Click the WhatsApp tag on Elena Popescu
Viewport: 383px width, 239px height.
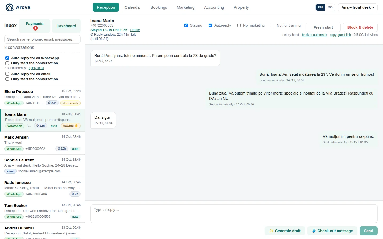14,103
